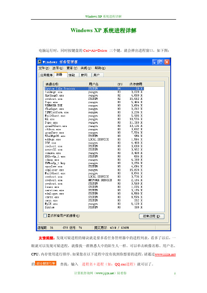Select MailGhost.exe row using 8,044 K
Image resolution: width=207 pixels, height=293 pixels.
[94, 173]
